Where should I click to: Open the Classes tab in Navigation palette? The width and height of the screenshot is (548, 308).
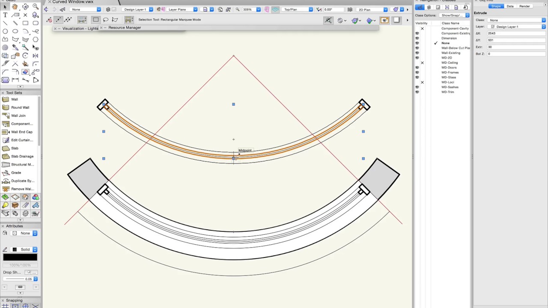[x=420, y=7]
